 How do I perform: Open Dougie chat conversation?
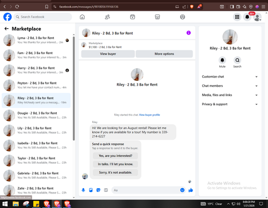pos(36,115)
